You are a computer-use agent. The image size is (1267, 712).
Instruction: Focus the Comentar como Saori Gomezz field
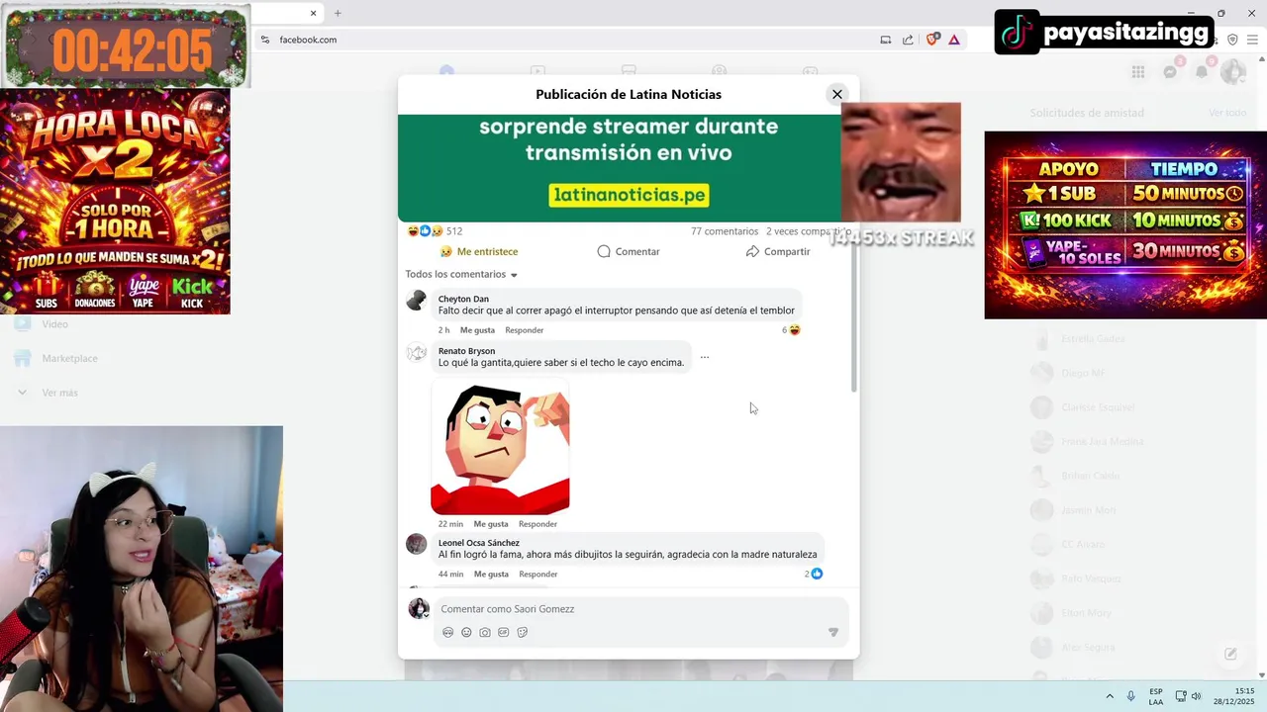(640, 609)
